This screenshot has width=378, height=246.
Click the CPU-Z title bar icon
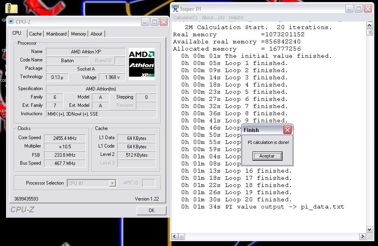pos(11,22)
